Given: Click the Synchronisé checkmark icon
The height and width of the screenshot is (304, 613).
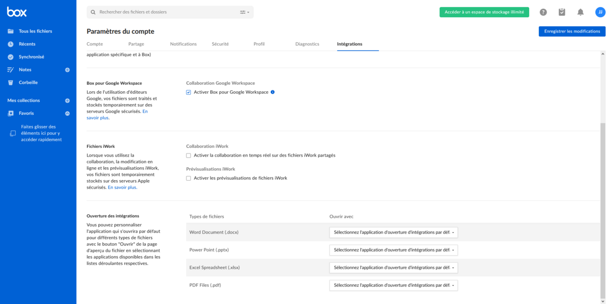Looking at the screenshot, I should [x=11, y=57].
